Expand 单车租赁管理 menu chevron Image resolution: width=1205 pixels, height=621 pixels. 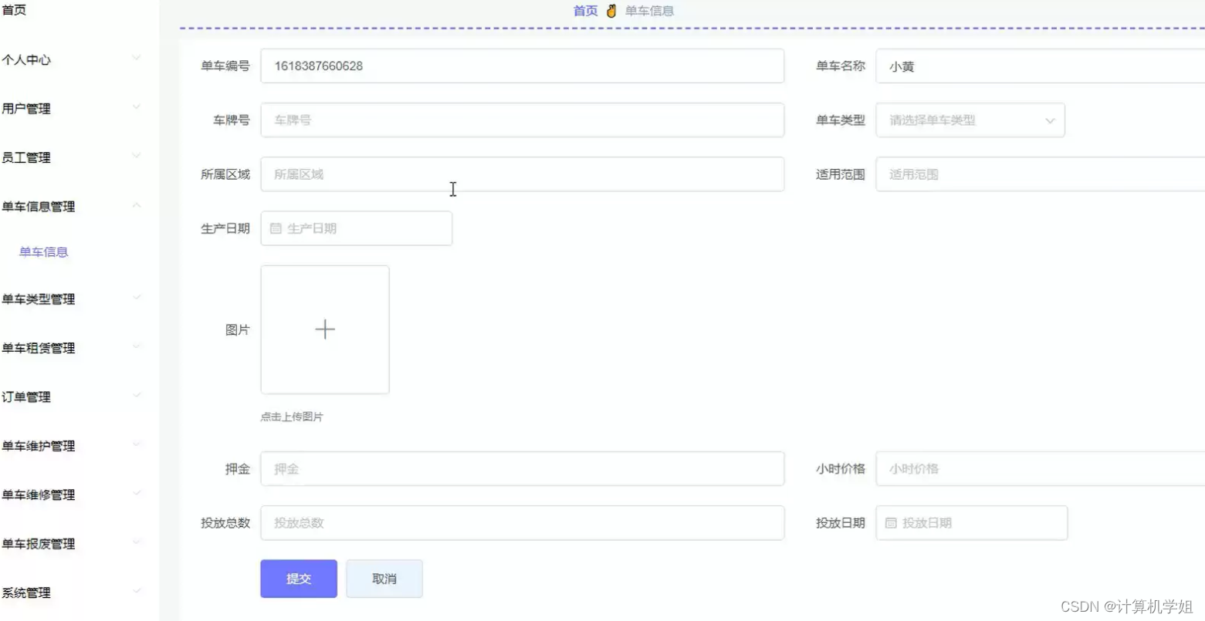coord(137,346)
